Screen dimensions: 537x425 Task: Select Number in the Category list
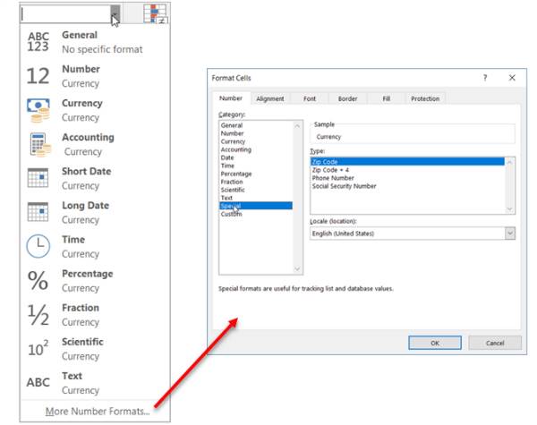pyautogui.click(x=256, y=133)
